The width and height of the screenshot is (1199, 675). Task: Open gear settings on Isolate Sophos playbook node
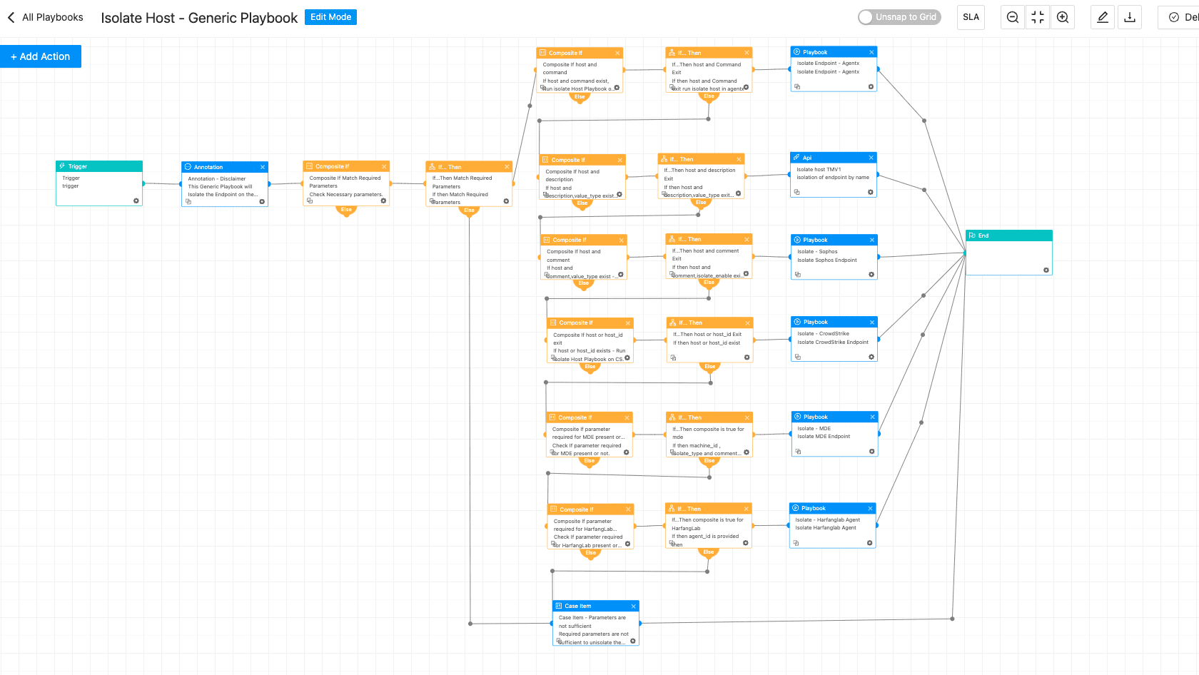tap(871, 274)
